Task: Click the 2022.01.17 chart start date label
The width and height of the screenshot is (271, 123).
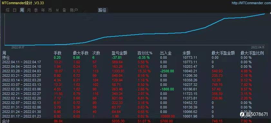Action: coord(18,47)
